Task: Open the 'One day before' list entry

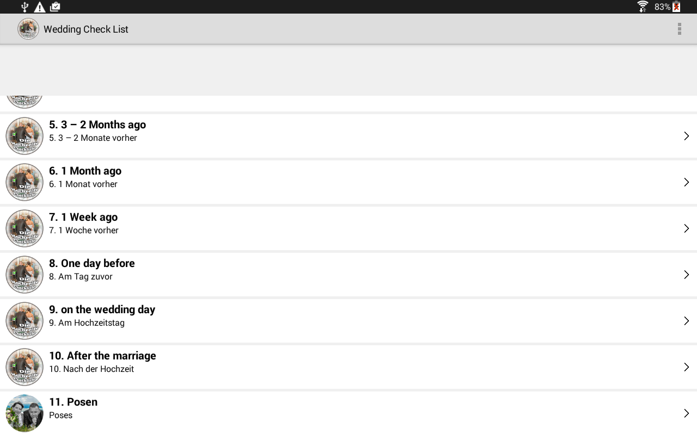Action: pyautogui.click(x=348, y=275)
